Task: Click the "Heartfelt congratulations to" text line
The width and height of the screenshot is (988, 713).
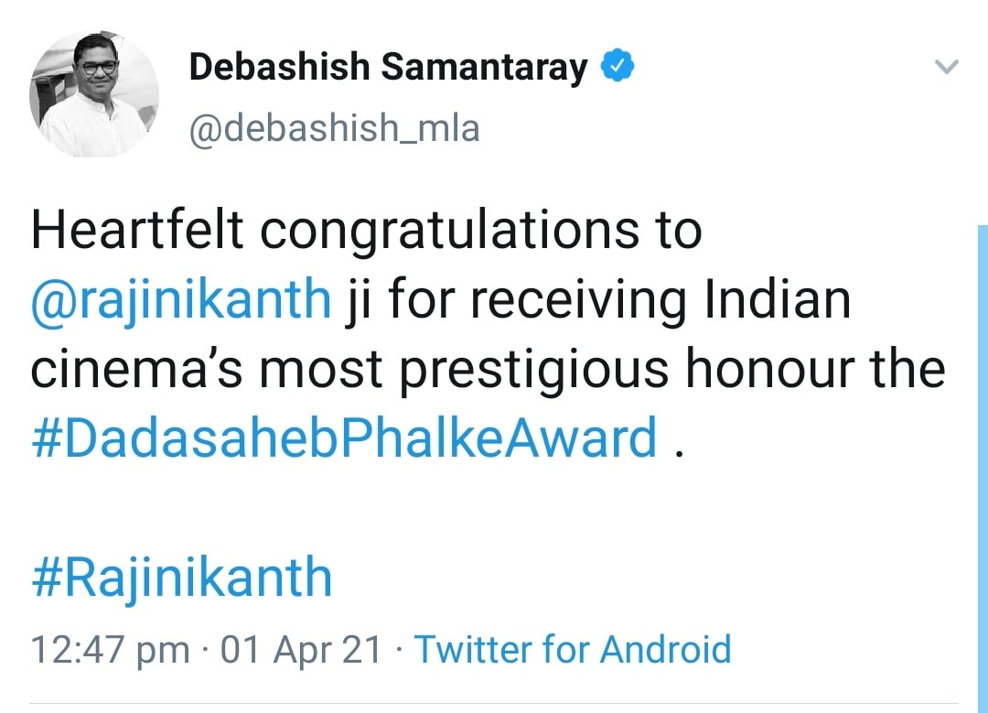Action: click(366, 230)
